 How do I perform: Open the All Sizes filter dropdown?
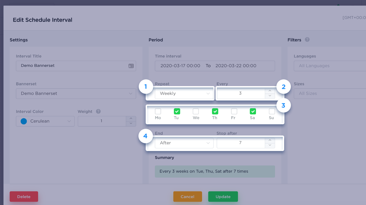coord(330,94)
